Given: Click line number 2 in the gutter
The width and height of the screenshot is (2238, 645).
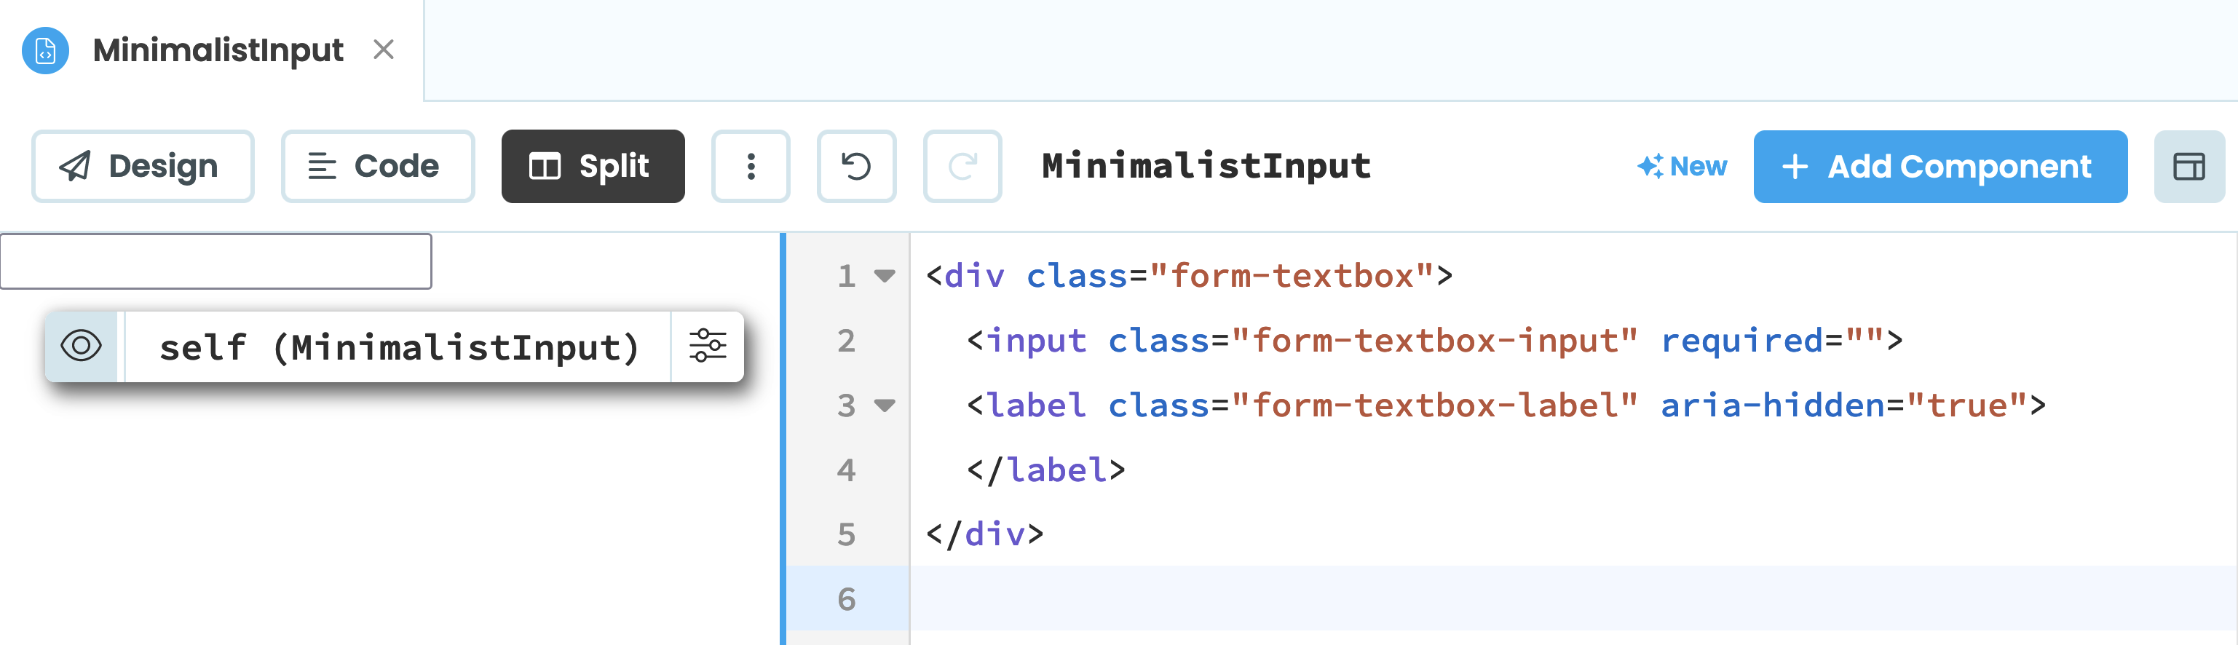Looking at the screenshot, I should (846, 341).
